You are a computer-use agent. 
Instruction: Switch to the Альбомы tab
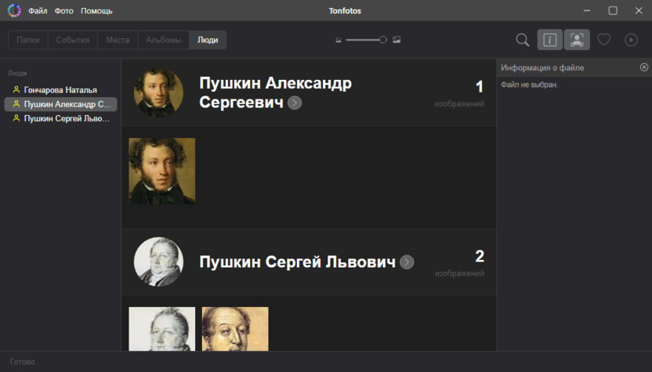coord(164,40)
